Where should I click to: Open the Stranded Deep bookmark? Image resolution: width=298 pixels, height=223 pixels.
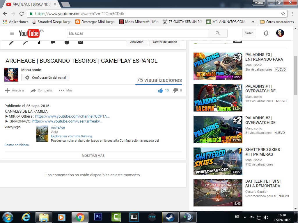pyautogui.click(x=52, y=22)
